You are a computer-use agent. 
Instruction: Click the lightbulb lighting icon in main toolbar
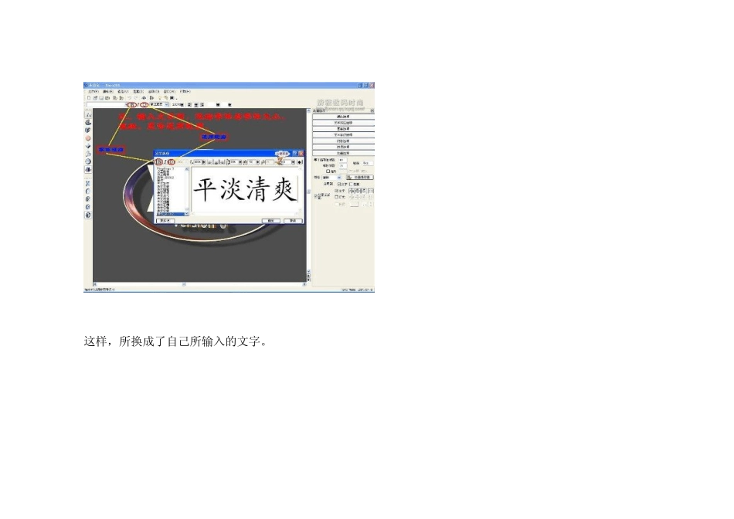click(x=160, y=98)
